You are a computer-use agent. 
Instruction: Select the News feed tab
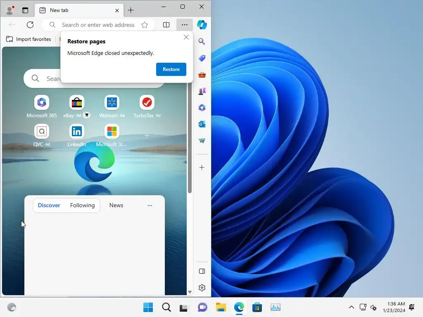pos(116,206)
